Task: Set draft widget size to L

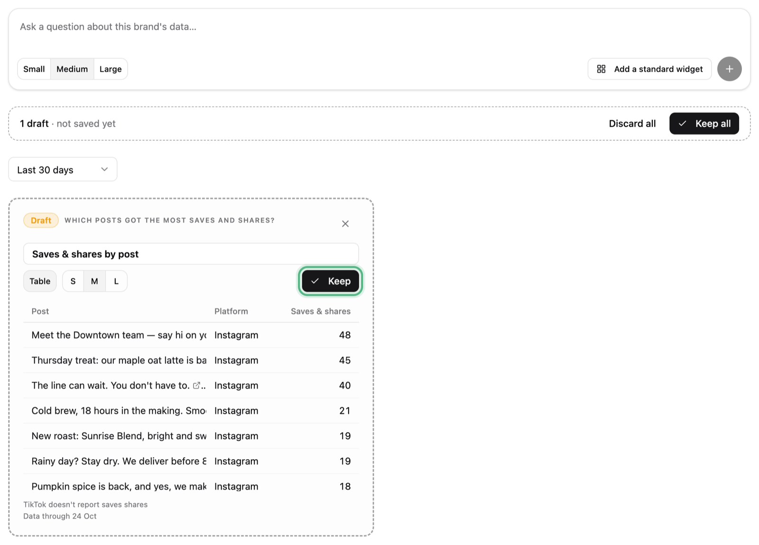Action: pos(116,281)
